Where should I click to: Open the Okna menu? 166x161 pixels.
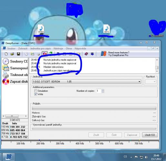click(x=69, y=48)
